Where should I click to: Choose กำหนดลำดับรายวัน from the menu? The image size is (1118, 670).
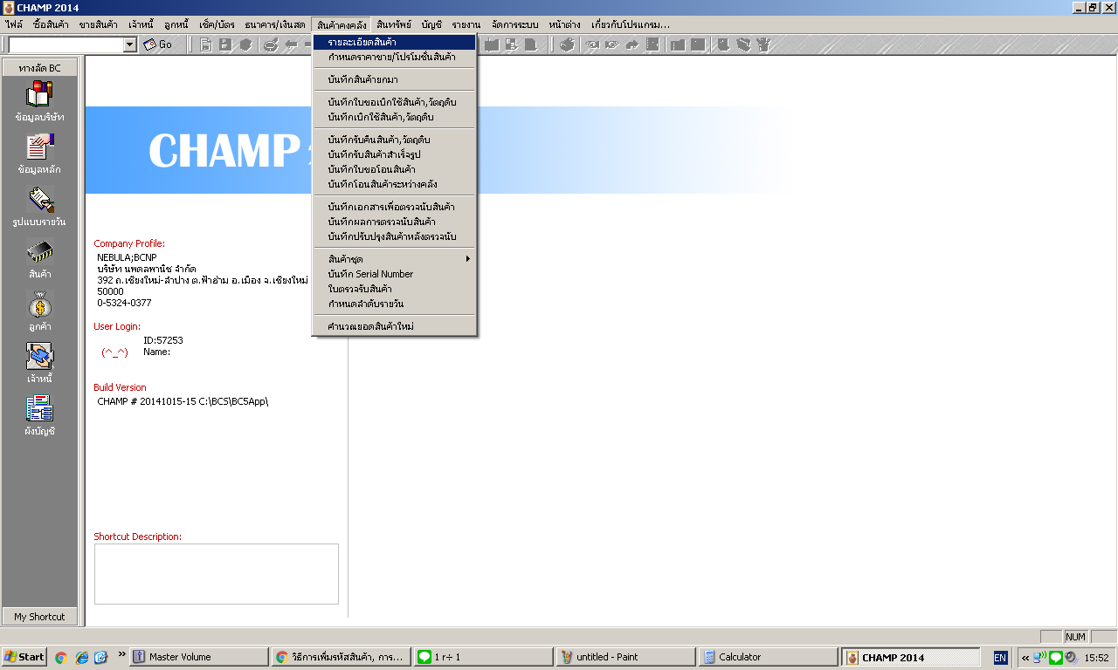(395, 304)
